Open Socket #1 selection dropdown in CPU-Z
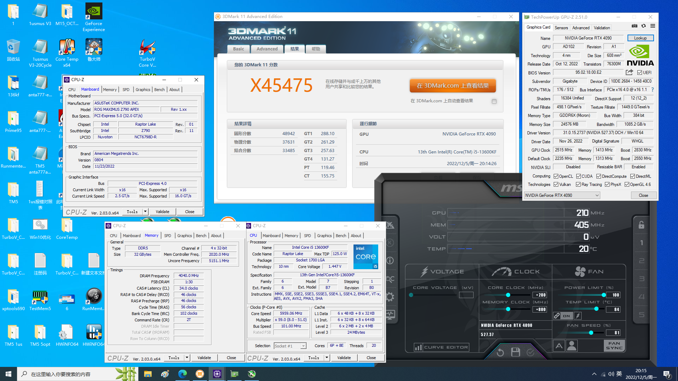Image resolution: width=678 pixels, height=381 pixels. (x=290, y=346)
